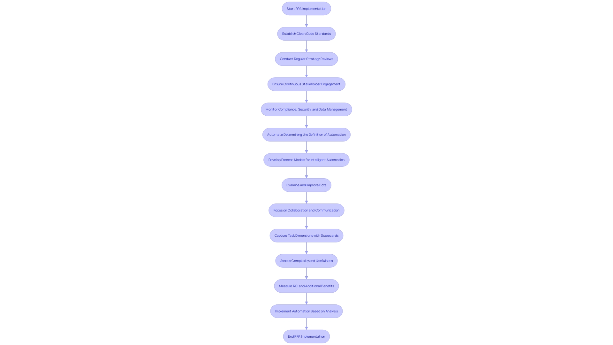
Task: Expand the Ensure Continuous Stakeholder Engagement step
Action: pos(306,84)
